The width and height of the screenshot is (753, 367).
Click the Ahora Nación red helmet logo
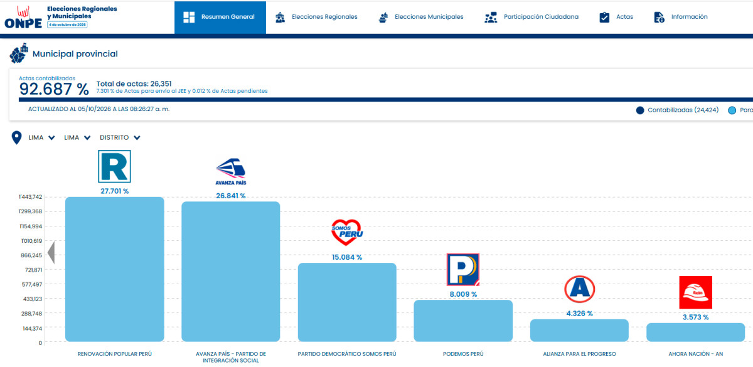pyautogui.click(x=695, y=292)
